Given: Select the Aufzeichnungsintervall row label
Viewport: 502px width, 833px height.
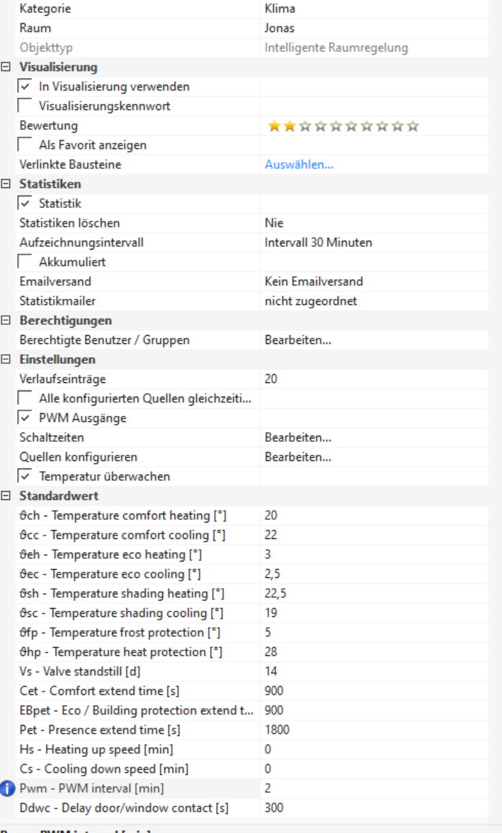Looking at the screenshot, I should tap(81, 243).
